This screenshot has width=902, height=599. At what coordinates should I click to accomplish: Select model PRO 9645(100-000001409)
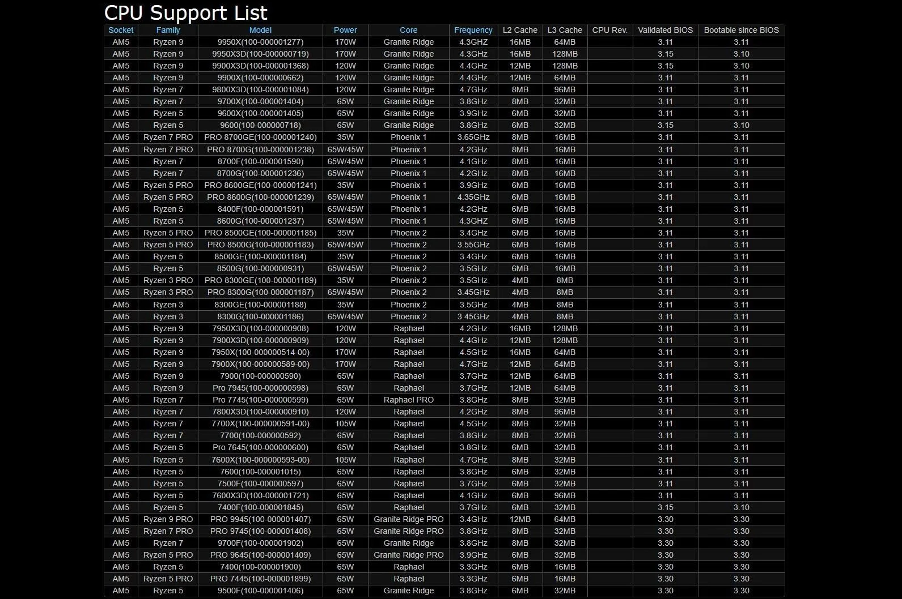point(260,555)
